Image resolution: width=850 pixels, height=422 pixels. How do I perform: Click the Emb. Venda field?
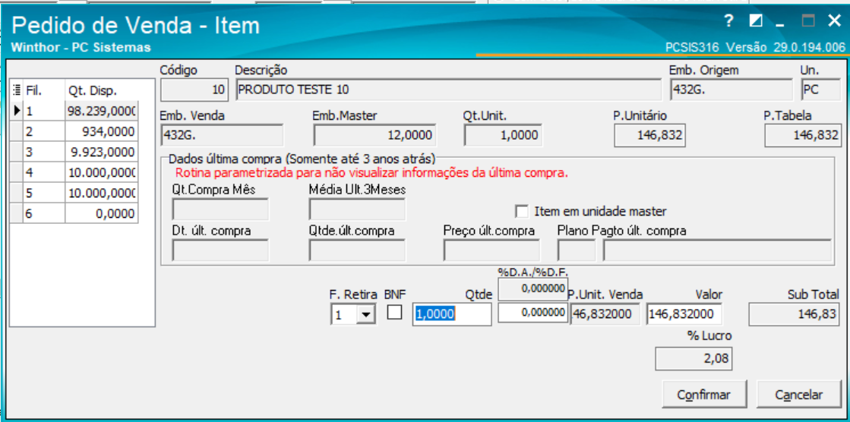click(223, 135)
